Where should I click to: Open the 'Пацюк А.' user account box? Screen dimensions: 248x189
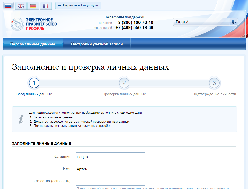point(202,22)
